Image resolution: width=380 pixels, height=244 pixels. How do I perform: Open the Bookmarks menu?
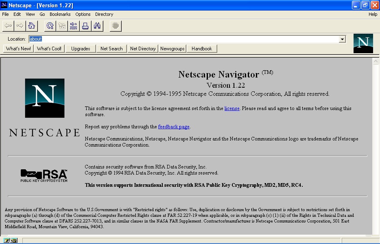tap(60, 14)
